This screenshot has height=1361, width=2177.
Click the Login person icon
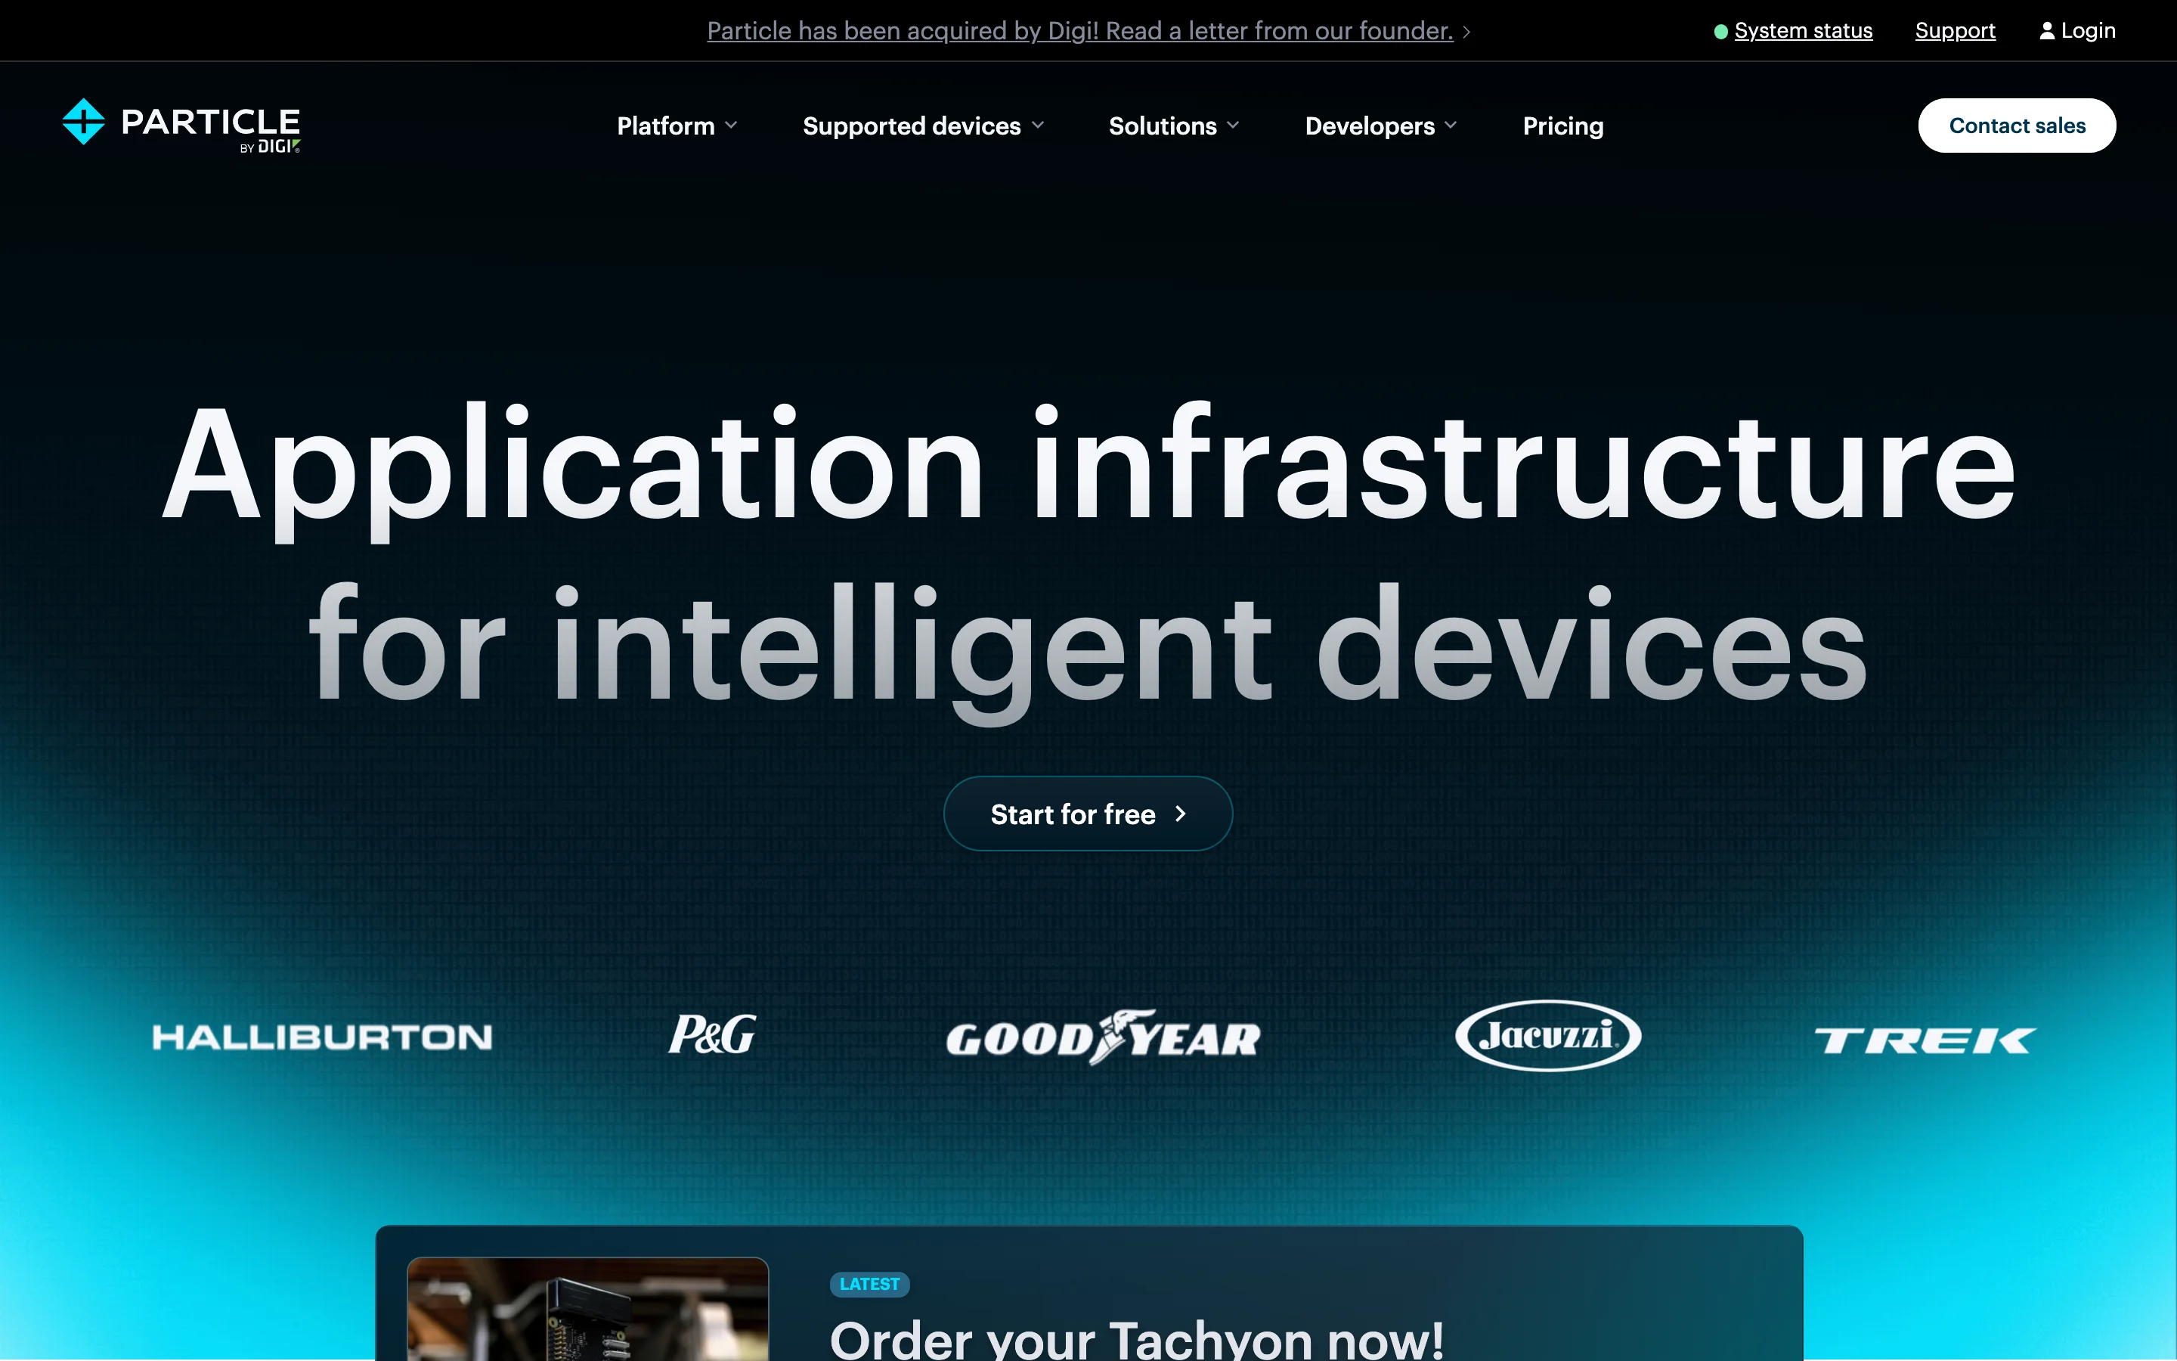click(x=2046, y=30)
